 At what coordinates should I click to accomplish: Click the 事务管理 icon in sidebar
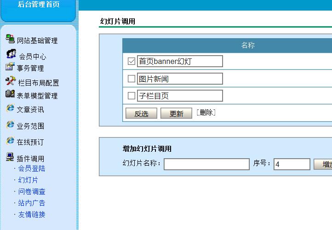[x=10, y=67]
